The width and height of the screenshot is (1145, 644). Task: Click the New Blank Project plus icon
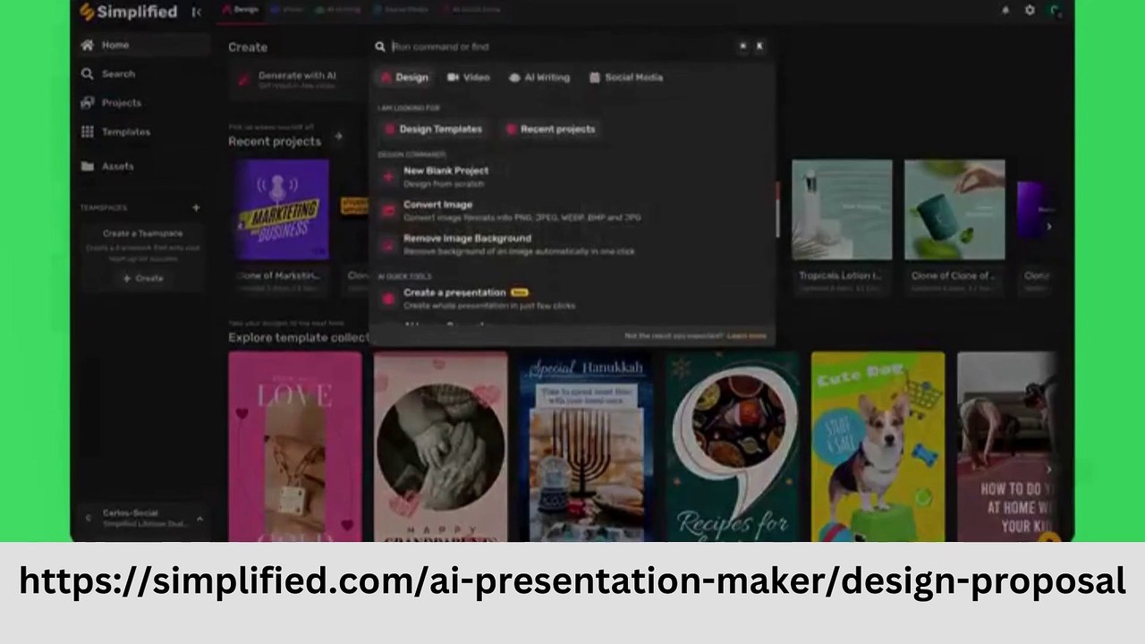click(x=388, y=177)
